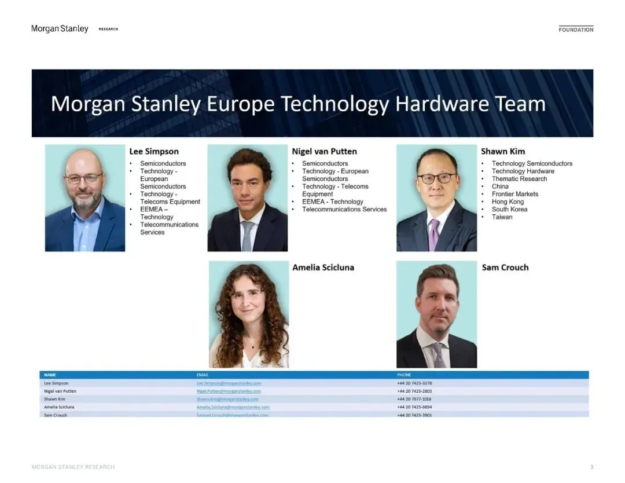Click Nigel van Putten in the table's name column
Viewport: 625px width, 483px height.
tap(60, 391)
